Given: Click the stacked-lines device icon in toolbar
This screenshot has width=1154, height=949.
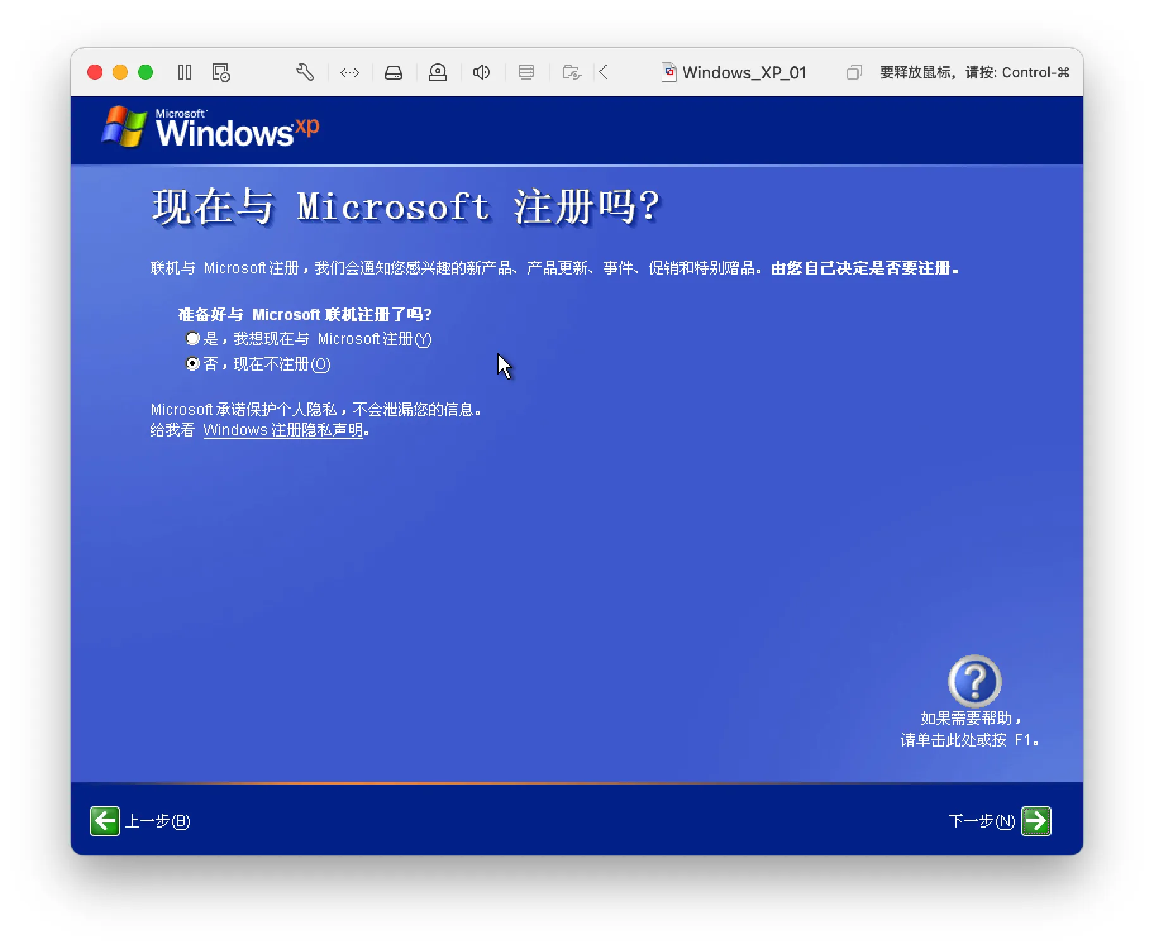Looking at the screenshot, I should click(x=526, y=72).
